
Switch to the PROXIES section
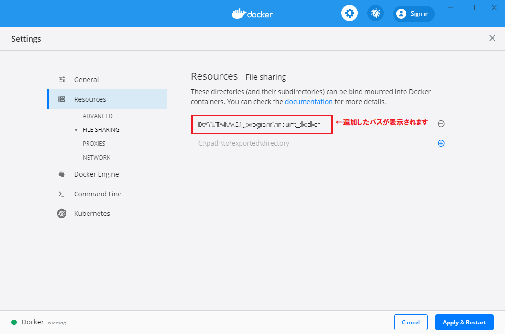(x=94, y=143)
